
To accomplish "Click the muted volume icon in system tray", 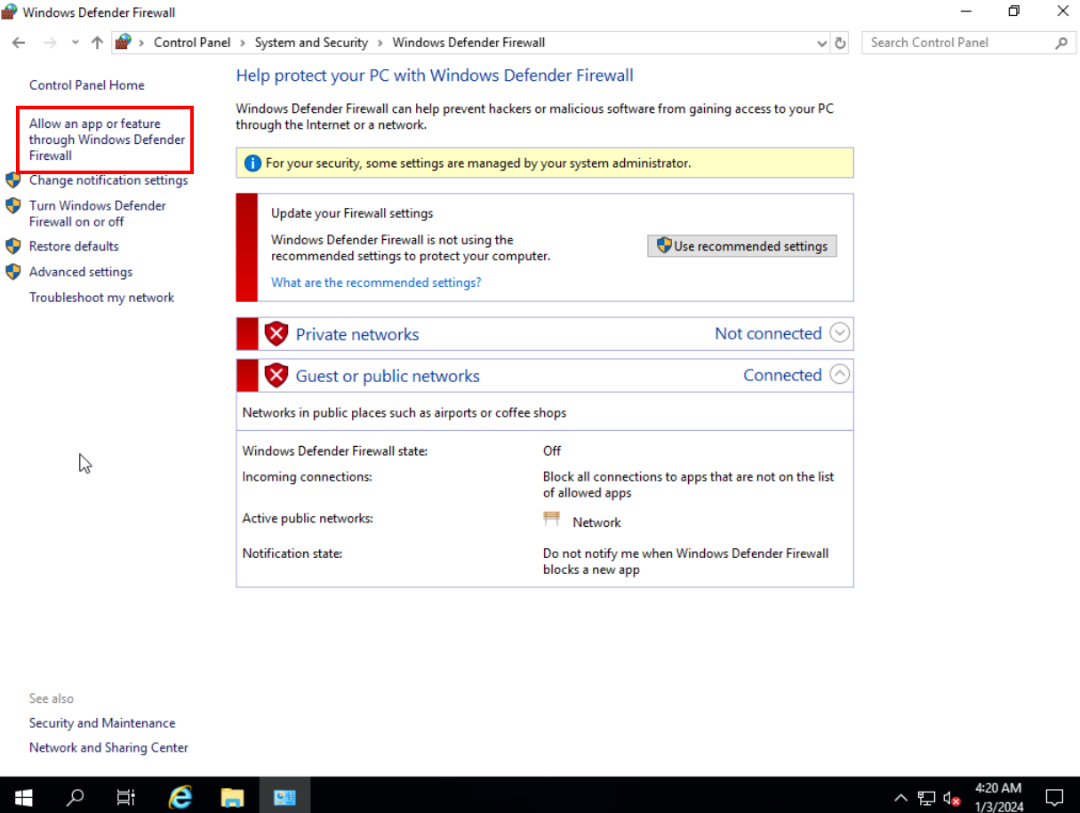I will pyautogui.click(x=952, y=797).
